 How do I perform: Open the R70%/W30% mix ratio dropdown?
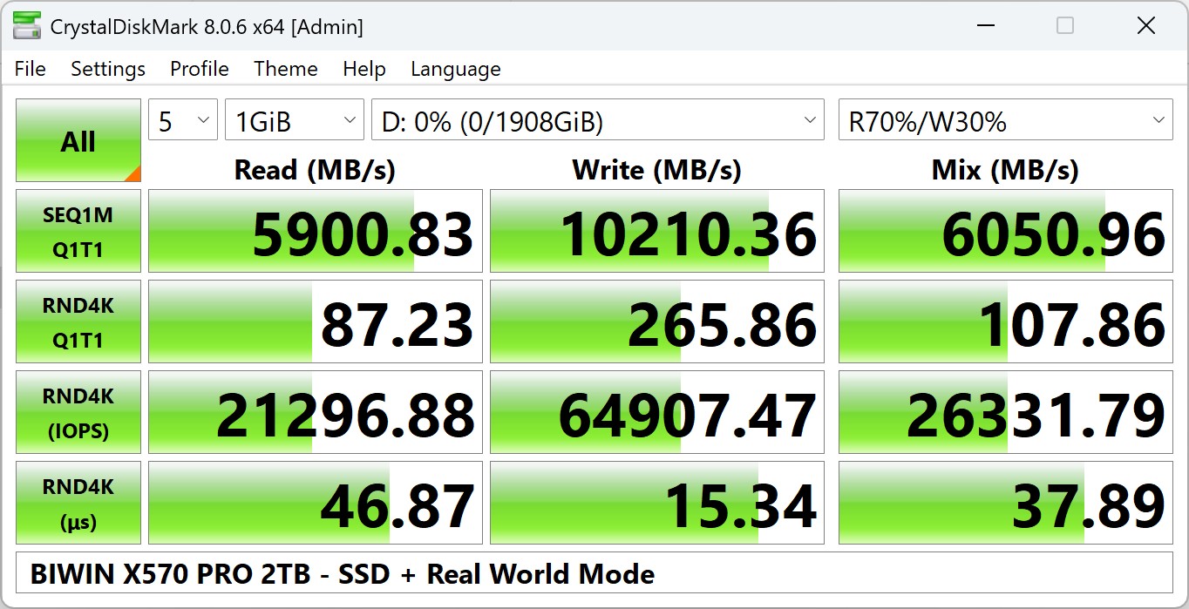pos(1006,121)
